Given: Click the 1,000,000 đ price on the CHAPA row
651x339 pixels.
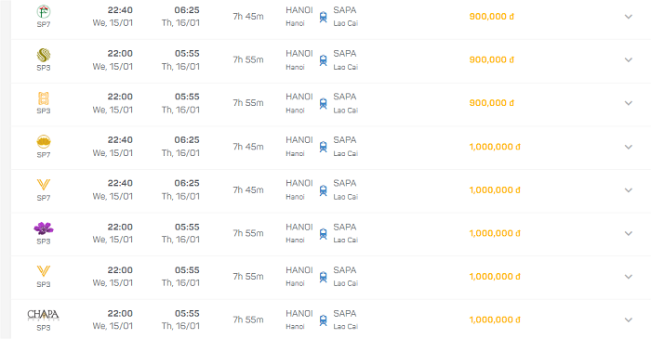Looking at the screenshot, I should (x=495, y=319).
